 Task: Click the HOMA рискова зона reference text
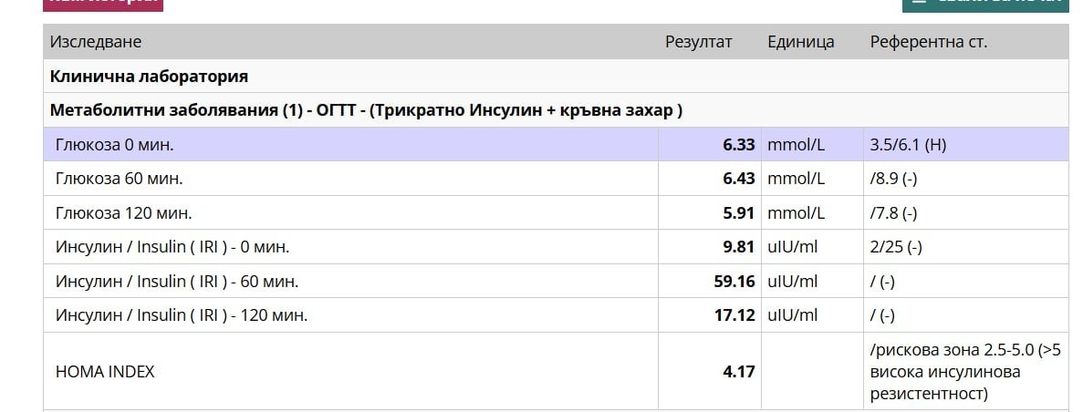[965, 372]
